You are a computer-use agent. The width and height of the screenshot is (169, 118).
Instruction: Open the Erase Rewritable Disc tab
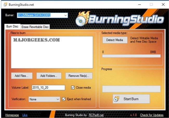35,27
